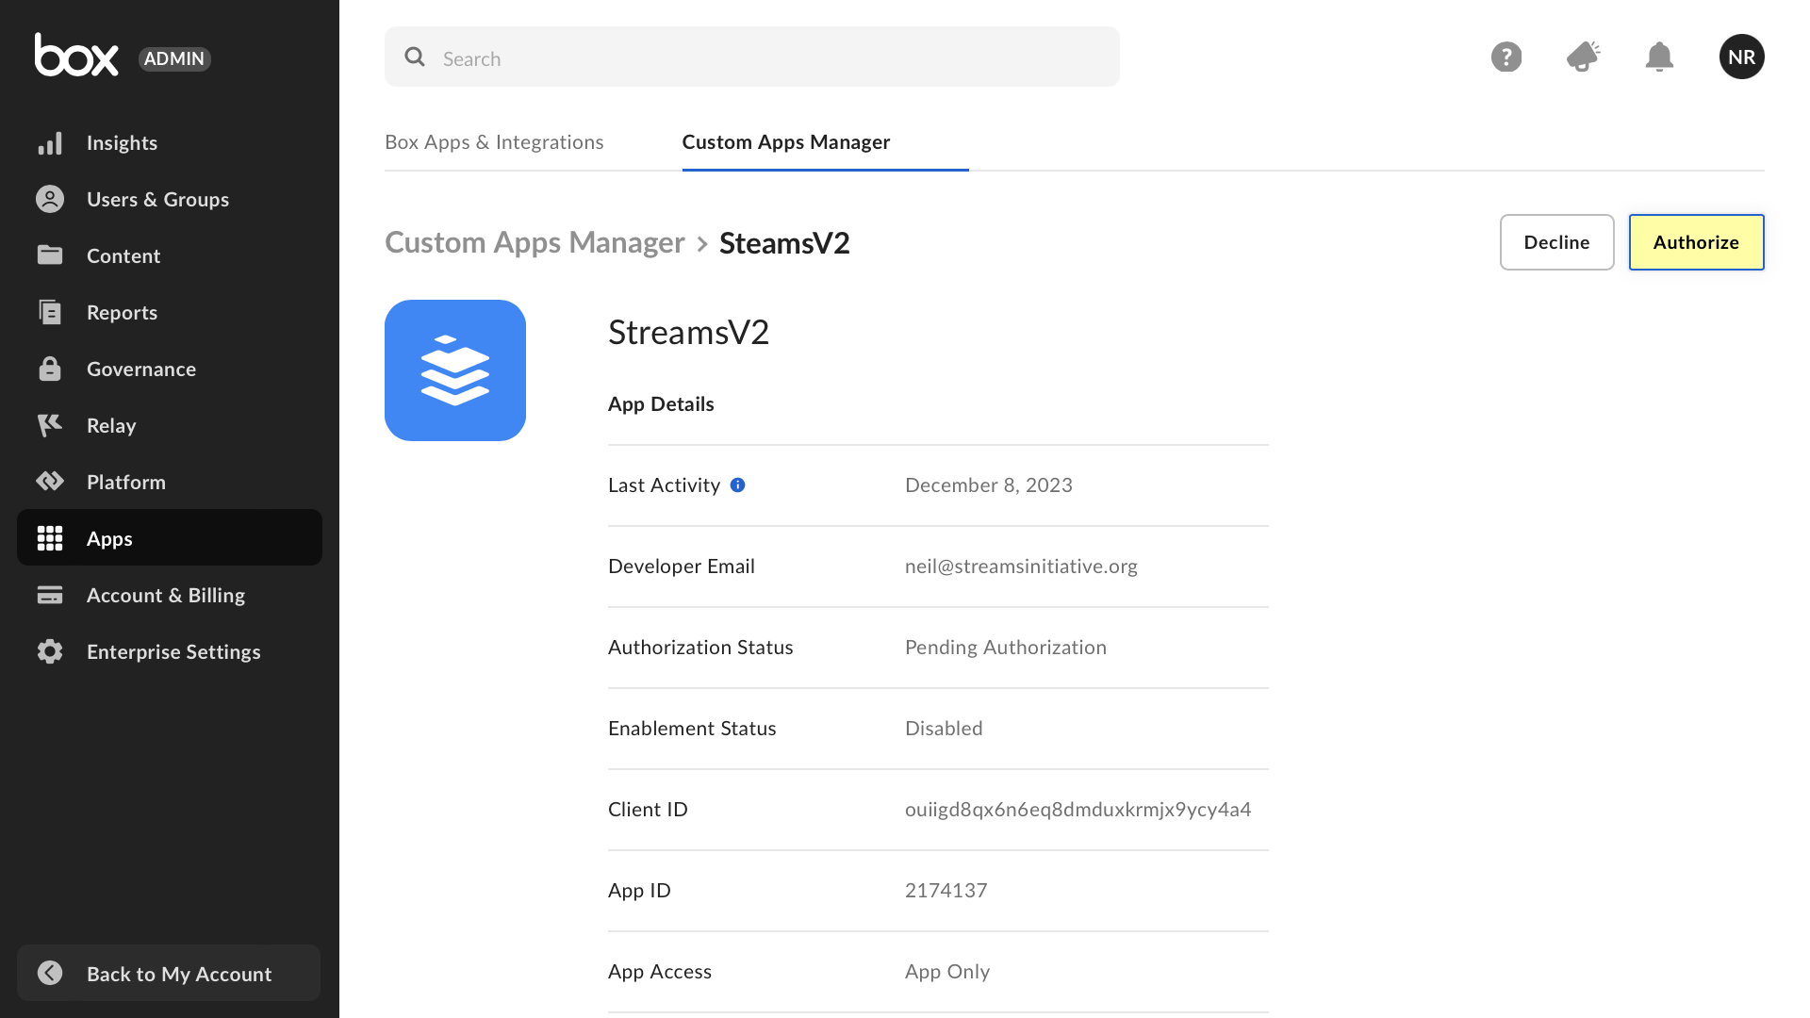
Task: Click the Developer Email label
Action: [x=682, y=566]
